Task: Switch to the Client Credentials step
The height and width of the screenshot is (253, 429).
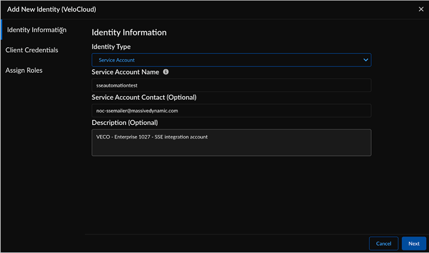Action: tap(32, 50)
